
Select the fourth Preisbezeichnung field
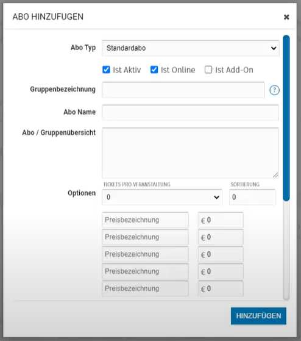[x=145, y=271]
